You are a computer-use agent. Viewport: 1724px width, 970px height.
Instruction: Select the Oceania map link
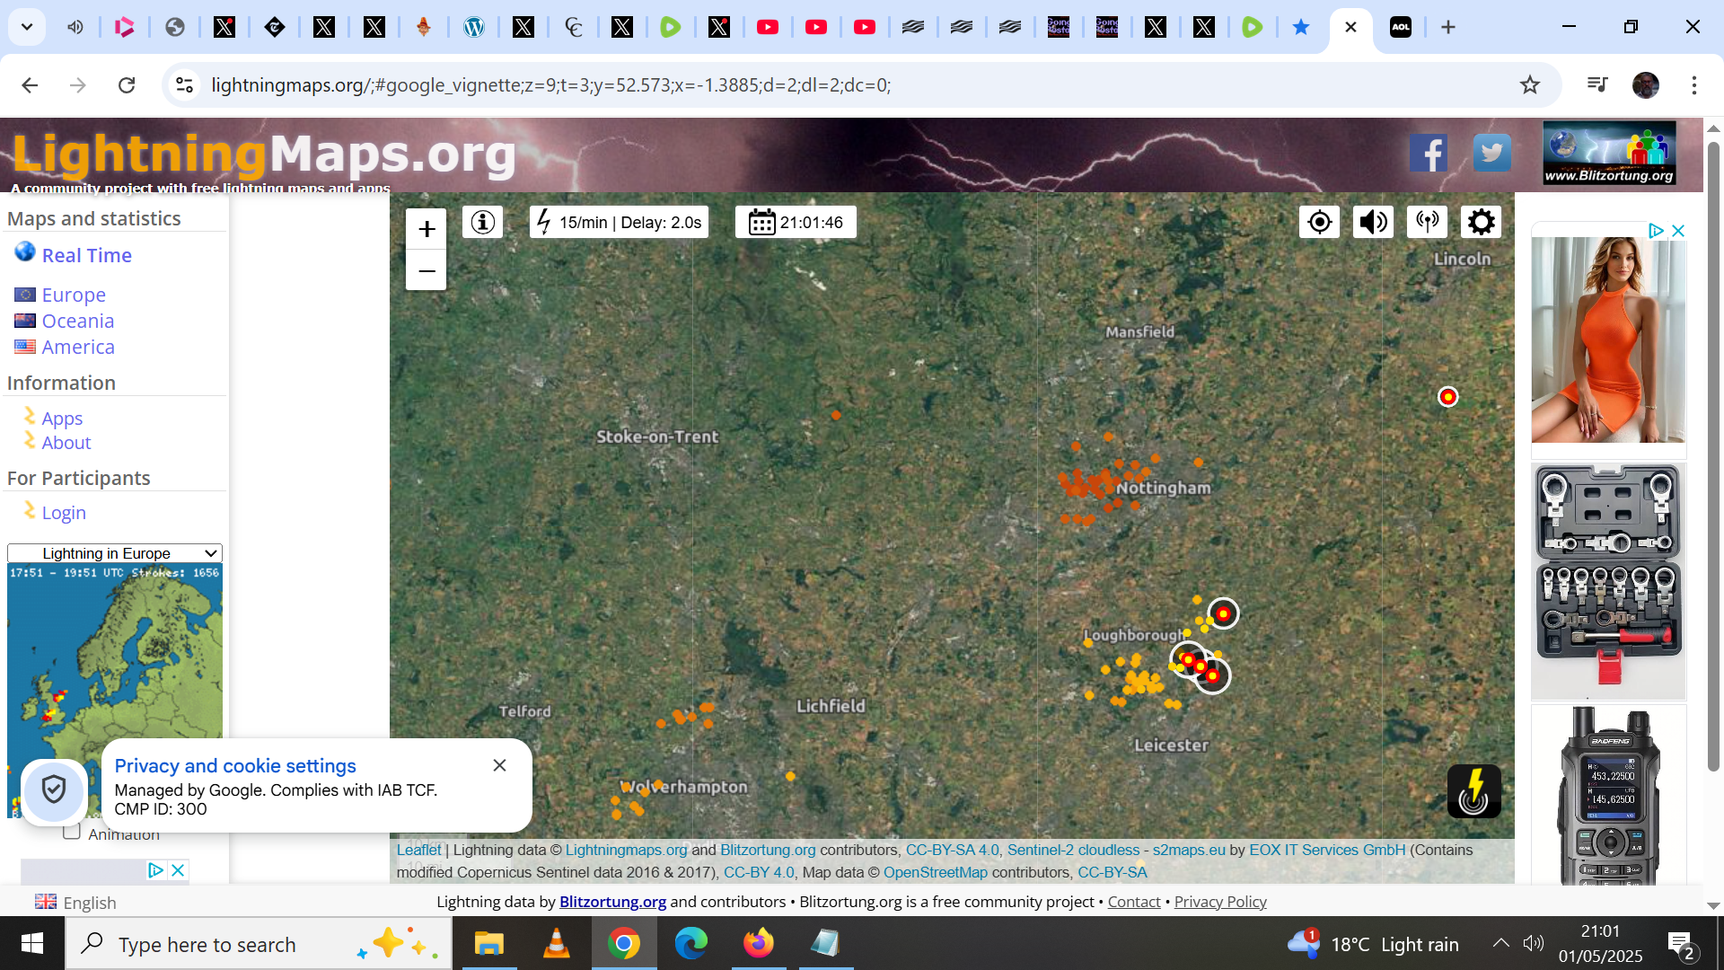click(77, 321)
